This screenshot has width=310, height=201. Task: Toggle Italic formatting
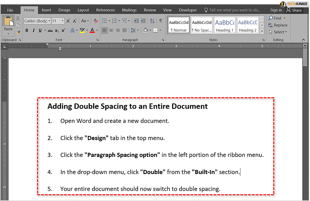pyautogui.click(x=33, y=31)
